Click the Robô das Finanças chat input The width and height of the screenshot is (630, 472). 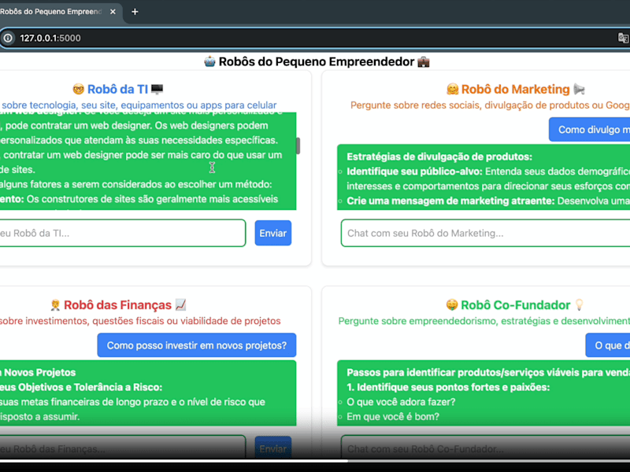pyautogui.click(x=122, y=448)
